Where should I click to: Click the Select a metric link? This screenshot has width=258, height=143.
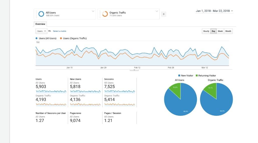(x=60, y=31)
